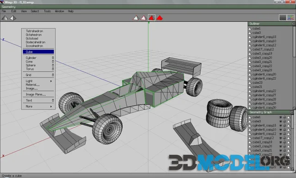This screenshot has width=296, height=178.
Task: Select cylinder6_copy28 row in Outliner
Action: 270,99
